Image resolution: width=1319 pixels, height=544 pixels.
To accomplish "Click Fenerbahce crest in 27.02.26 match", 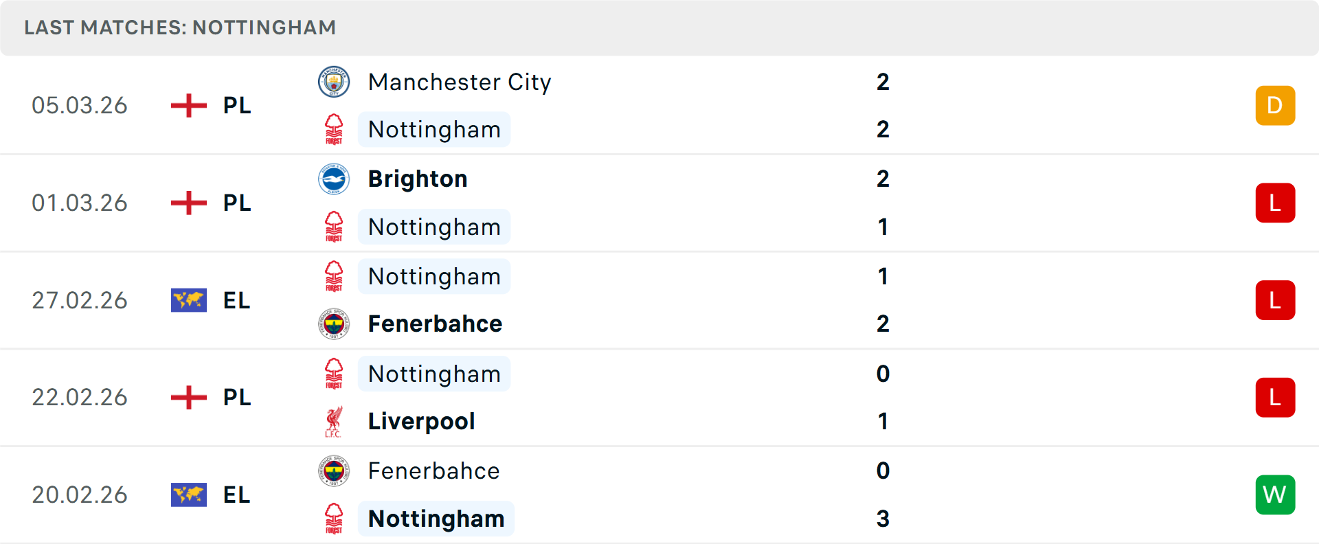I will (x=334, y=324).
